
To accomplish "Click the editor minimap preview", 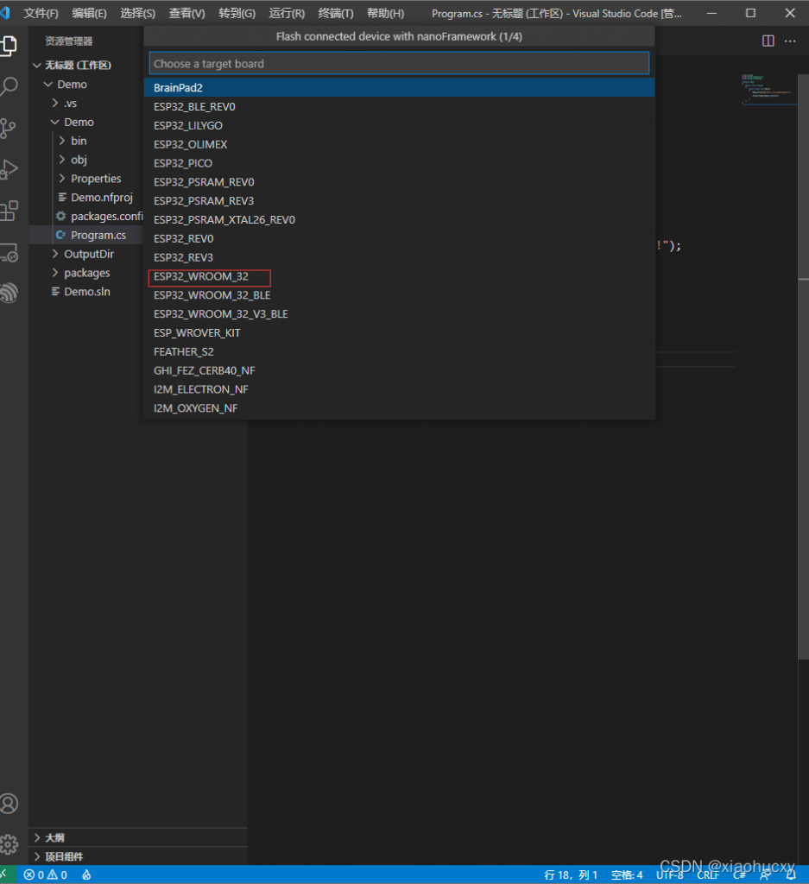I will (x=769, y=89).
